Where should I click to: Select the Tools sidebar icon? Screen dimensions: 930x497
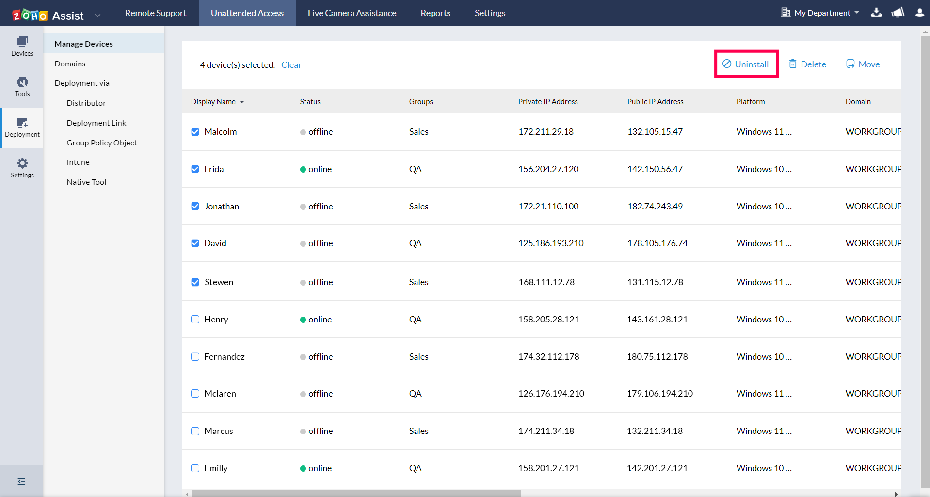tap(22, 86)
